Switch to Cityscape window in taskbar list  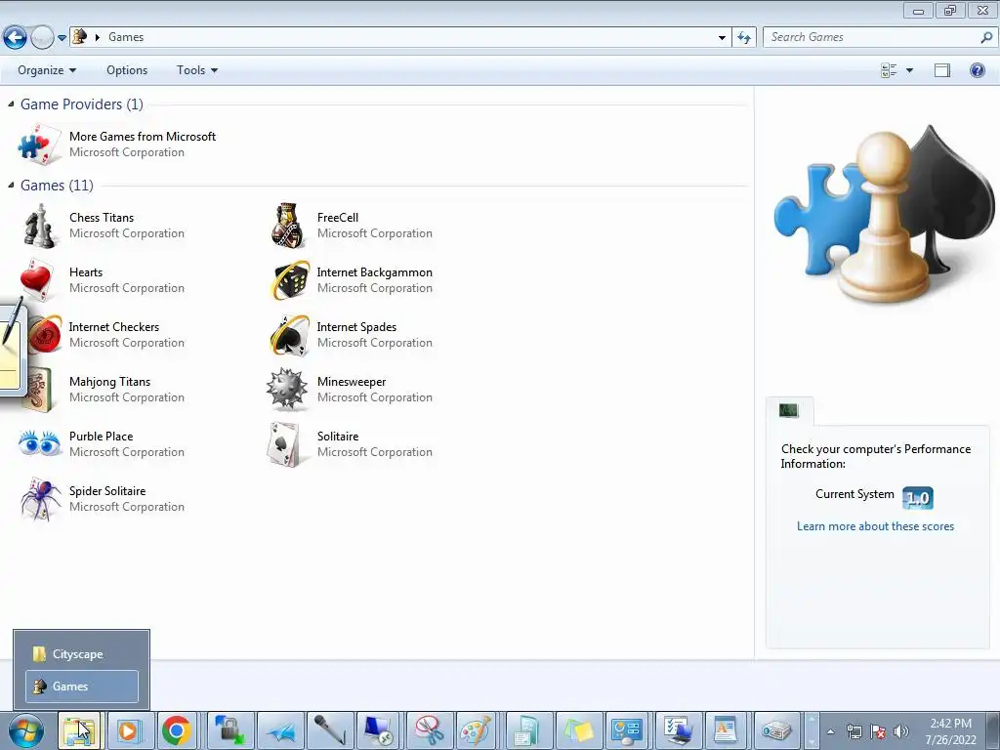[x=82, y=653]
